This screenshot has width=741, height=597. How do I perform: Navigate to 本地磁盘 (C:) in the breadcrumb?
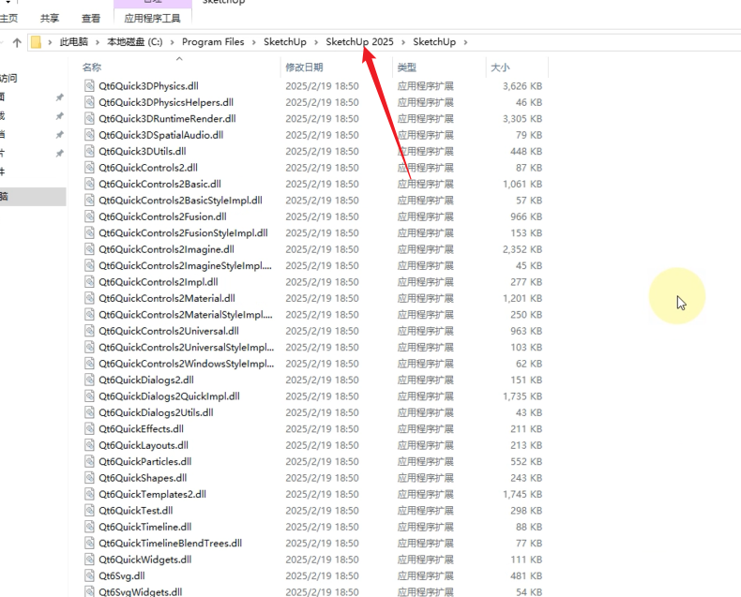point(135,42)
